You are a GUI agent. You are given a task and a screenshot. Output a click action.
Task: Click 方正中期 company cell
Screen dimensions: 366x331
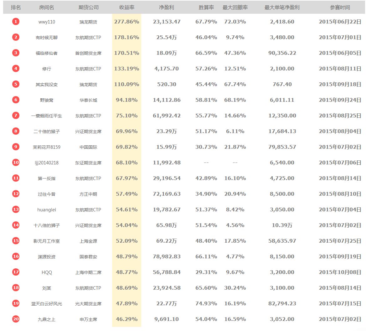click(x=88, y=194)
